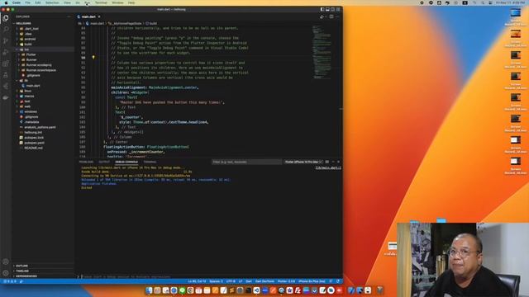
Task: Click the clear console list icon in the panel toolbar
Action: (x=327, y=162)
